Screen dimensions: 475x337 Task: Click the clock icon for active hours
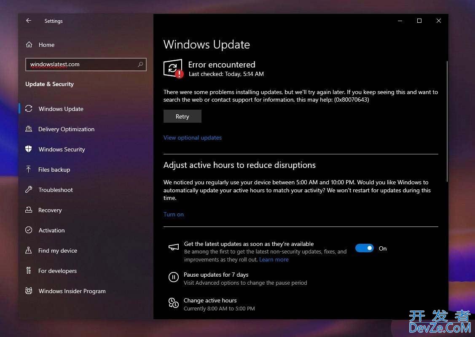pos(174,303)
